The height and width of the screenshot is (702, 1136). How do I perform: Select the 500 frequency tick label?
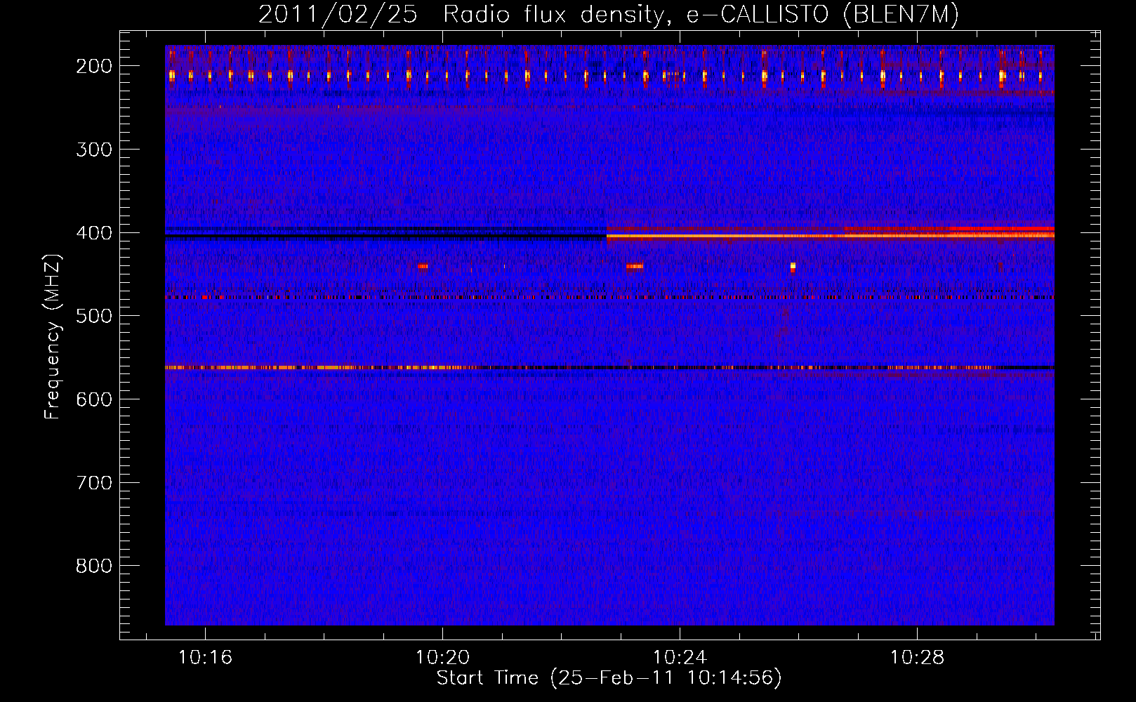tap(93, 316)
